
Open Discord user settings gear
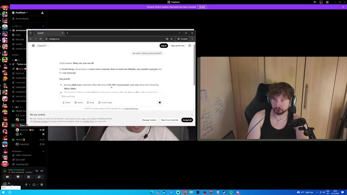[42, 184]
